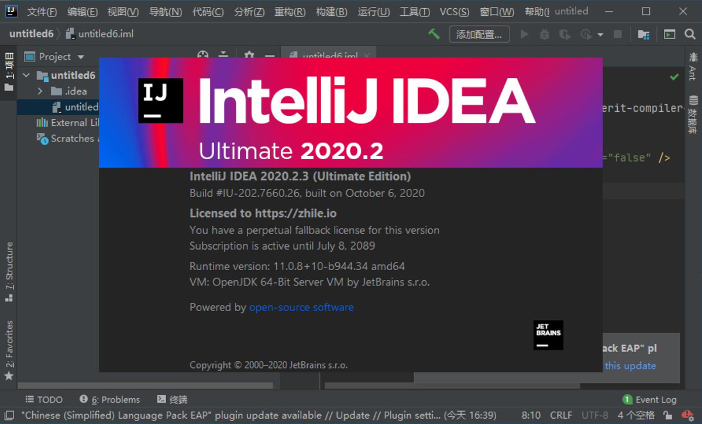Expand the .idea folder
The height and width of the screenshot is (424, 702).
pos(40,91)
